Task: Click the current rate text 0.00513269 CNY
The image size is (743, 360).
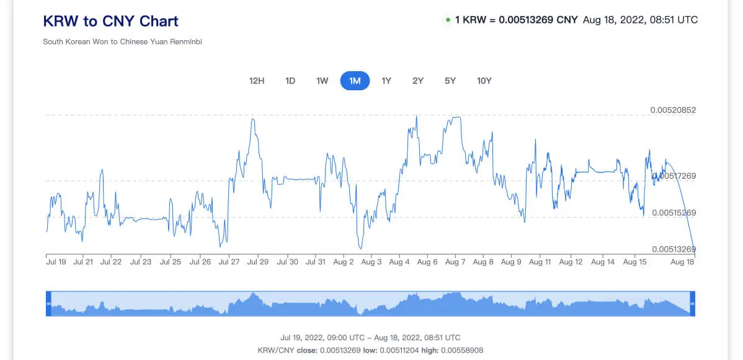Action: pos(516,20)
